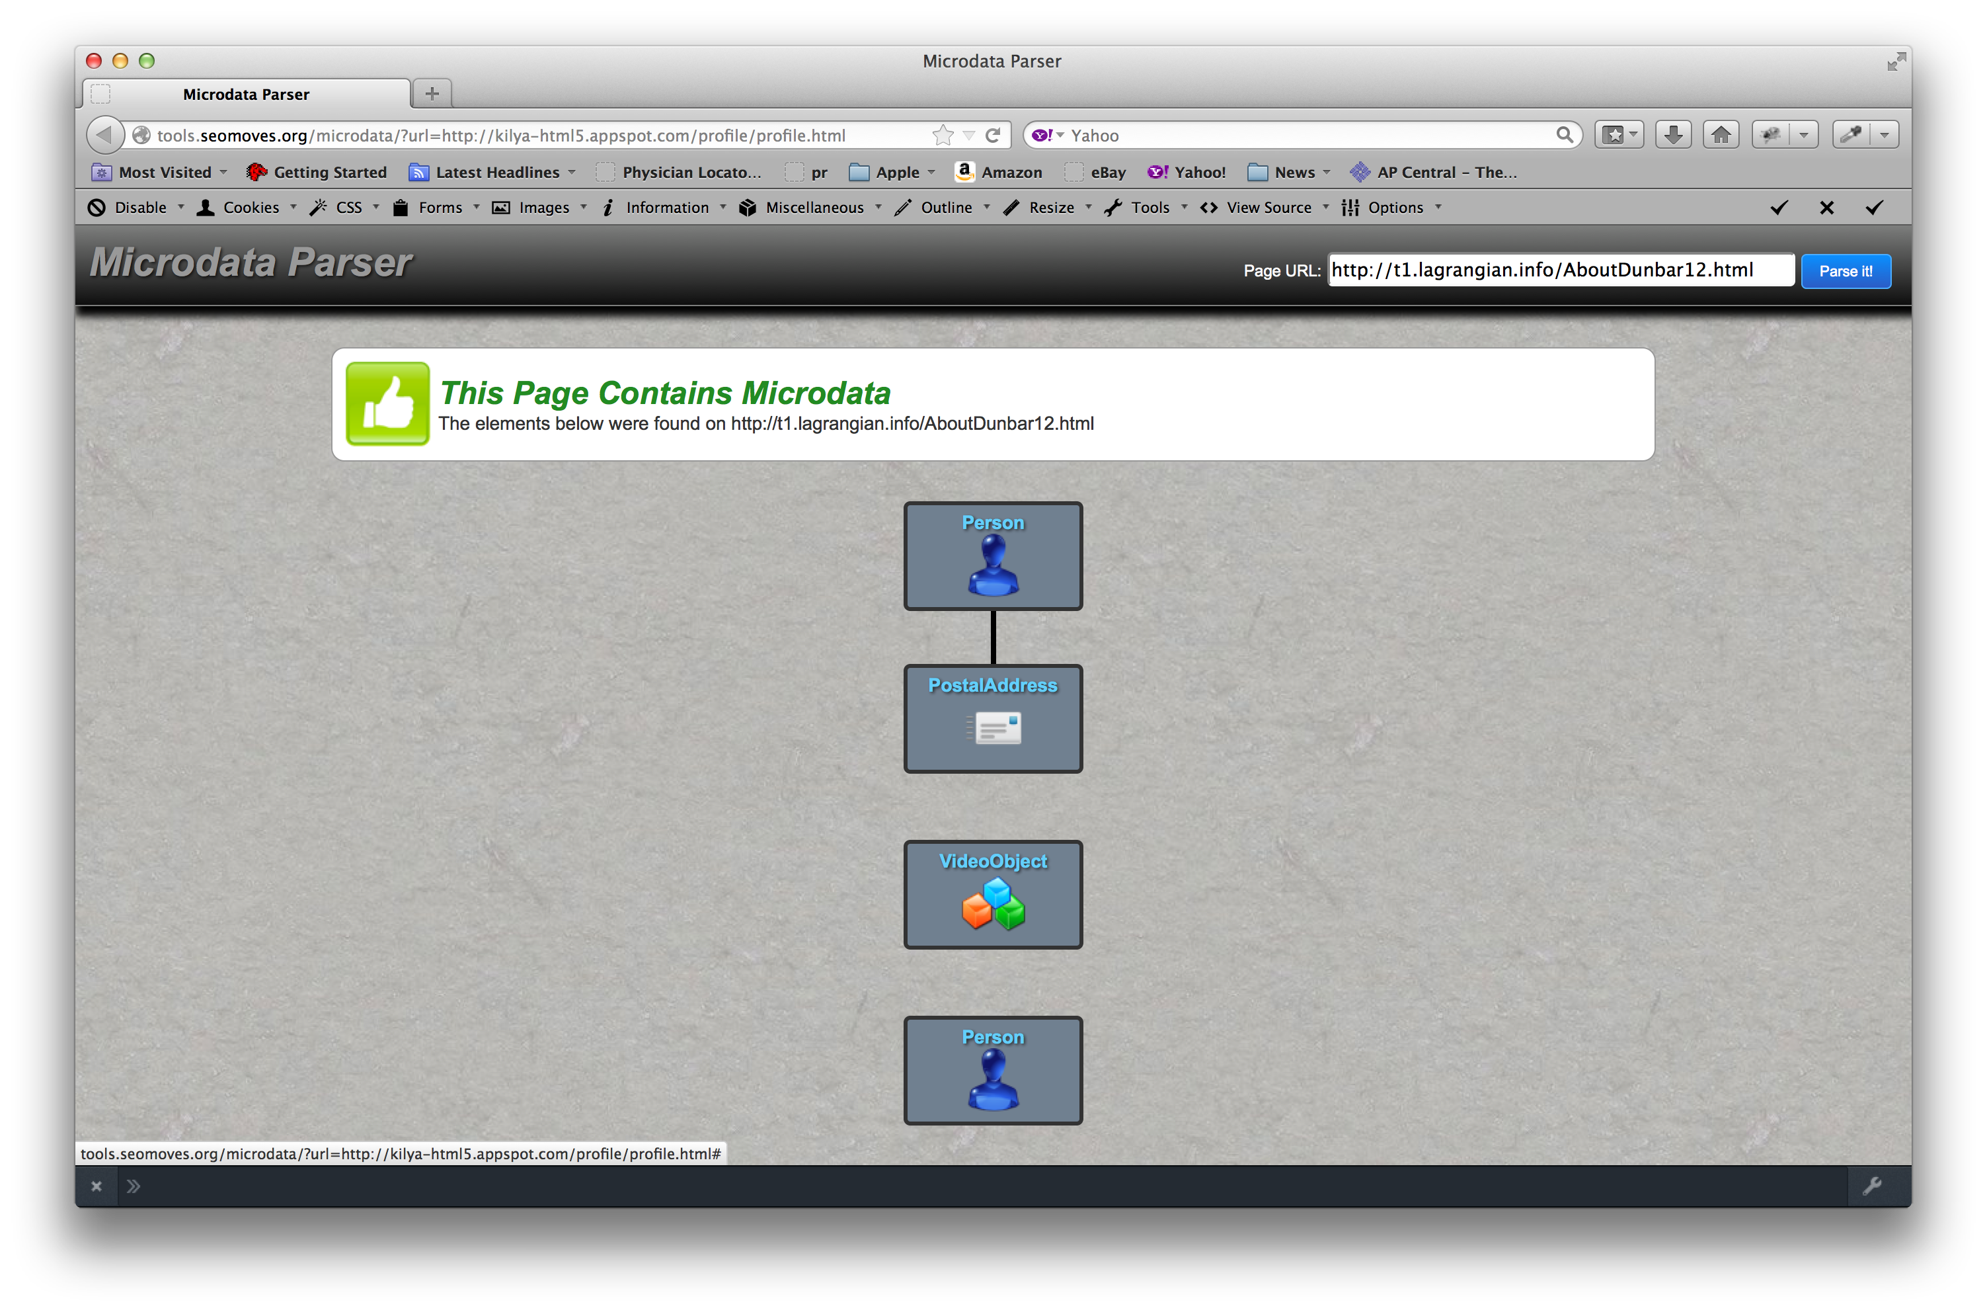This screenshot has width=1987, height=1312.
Task: Click the wrench icon in bottom bar
Action: point(1871,1186)
